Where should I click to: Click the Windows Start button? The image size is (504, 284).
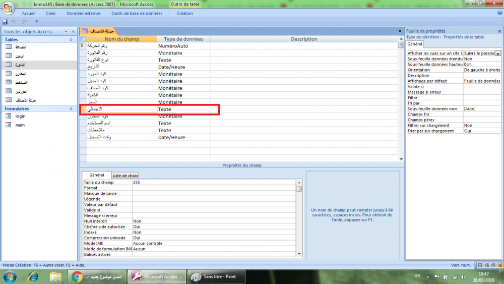(x=10, y=276)
